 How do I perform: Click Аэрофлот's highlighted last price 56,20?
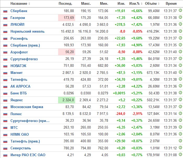[x=67, y=52]
